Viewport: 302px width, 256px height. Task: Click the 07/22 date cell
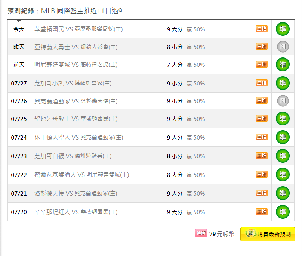[x=19, y=174]
